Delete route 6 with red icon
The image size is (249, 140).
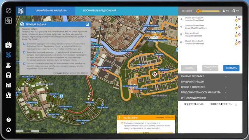tap(239, 42)
